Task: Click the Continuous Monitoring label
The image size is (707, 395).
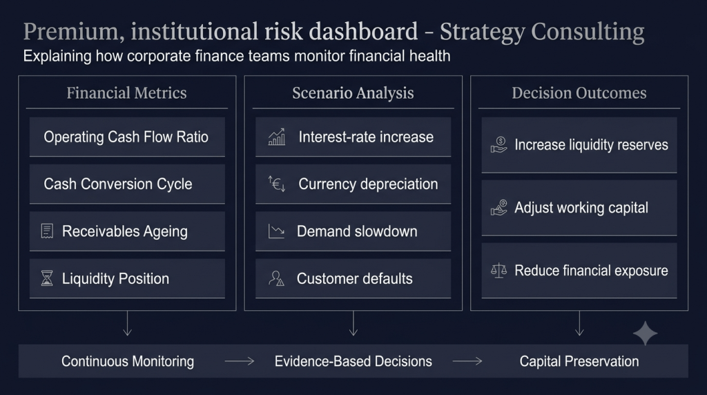Action: coord(128,361)
